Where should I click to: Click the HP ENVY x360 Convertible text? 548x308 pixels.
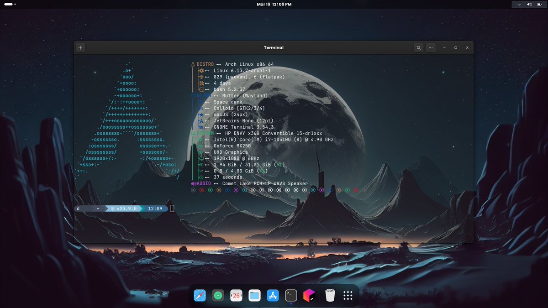coord(274,133)
